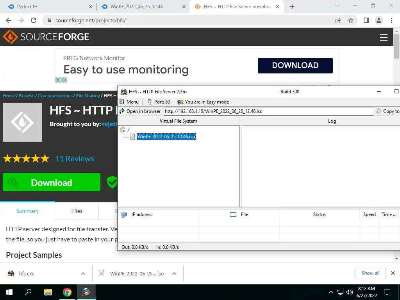Image resolution: width=400 pixels, height=300 pixels.
Task: Open the 11 Reviews link
Action: coord(75,159)
